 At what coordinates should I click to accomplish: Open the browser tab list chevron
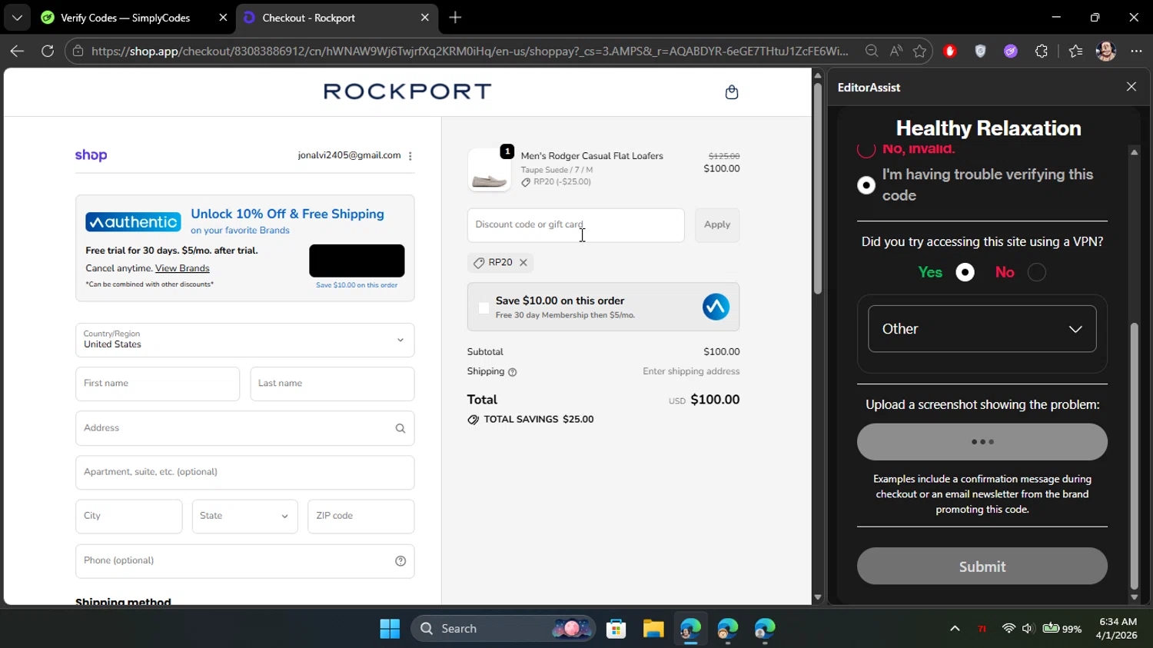pos(17,17)
